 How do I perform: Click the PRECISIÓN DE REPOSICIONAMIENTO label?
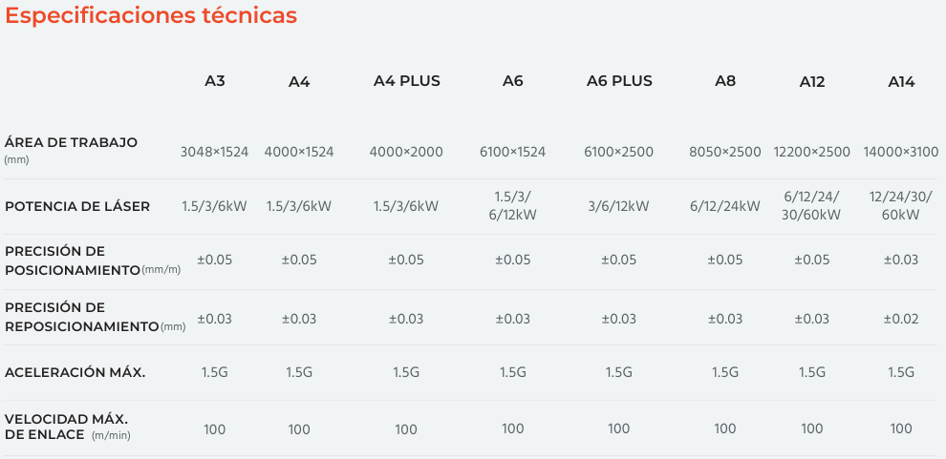coord(95,317)
